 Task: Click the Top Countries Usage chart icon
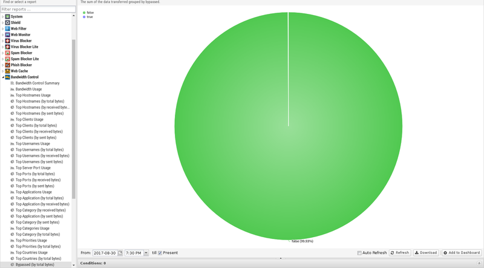[12, 252]
